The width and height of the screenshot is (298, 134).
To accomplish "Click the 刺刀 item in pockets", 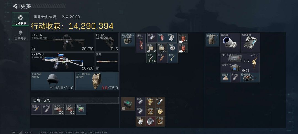I will click(x=81, y=109).
